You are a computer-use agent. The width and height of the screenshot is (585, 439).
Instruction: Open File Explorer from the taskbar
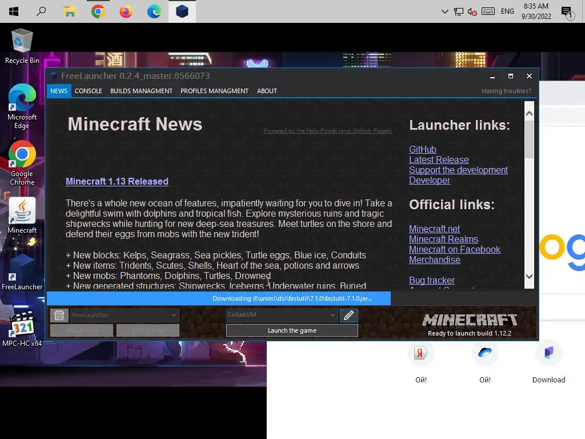(69, 11)
